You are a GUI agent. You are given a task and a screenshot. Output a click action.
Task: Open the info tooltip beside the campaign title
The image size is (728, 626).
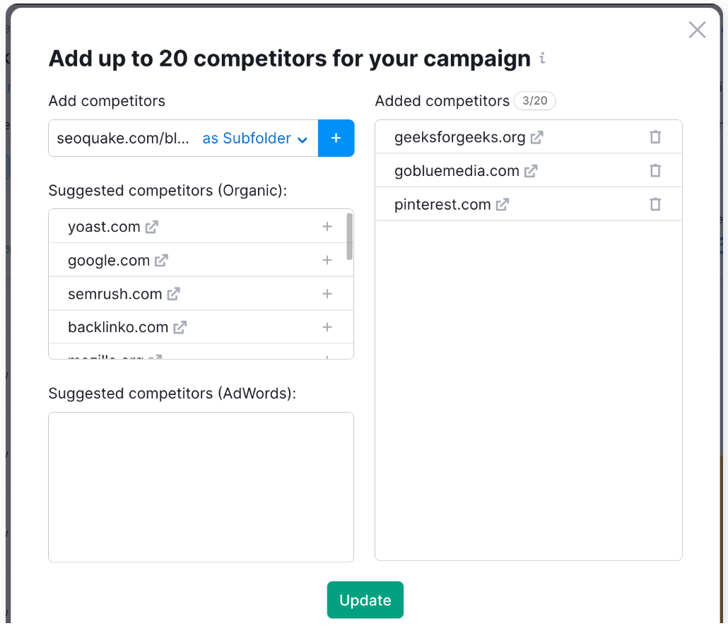click(542, 59)
